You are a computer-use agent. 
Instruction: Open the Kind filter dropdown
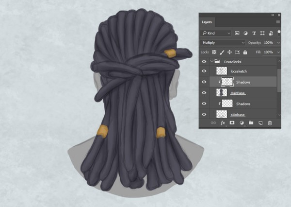click(216, 33)
